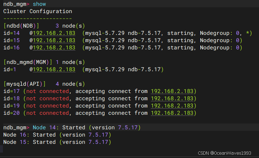Click 'starting,' on the id=16 row
Image resolution: width=259 pixels, height=158 pixels.
(x=182, y=48)
